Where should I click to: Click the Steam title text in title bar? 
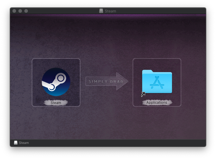(x=110, y=11)
